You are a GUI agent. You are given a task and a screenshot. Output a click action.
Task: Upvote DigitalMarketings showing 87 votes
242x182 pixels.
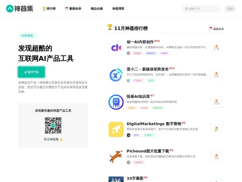(x=216, y=129)
